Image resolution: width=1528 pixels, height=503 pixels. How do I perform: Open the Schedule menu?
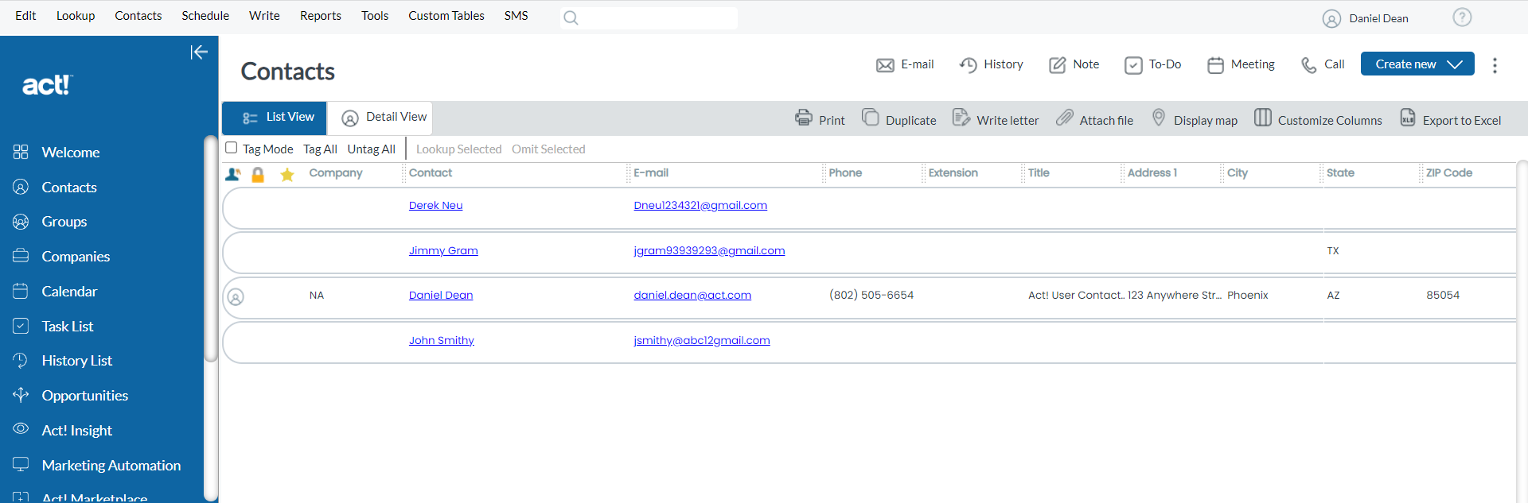click(x=205, y=16)
